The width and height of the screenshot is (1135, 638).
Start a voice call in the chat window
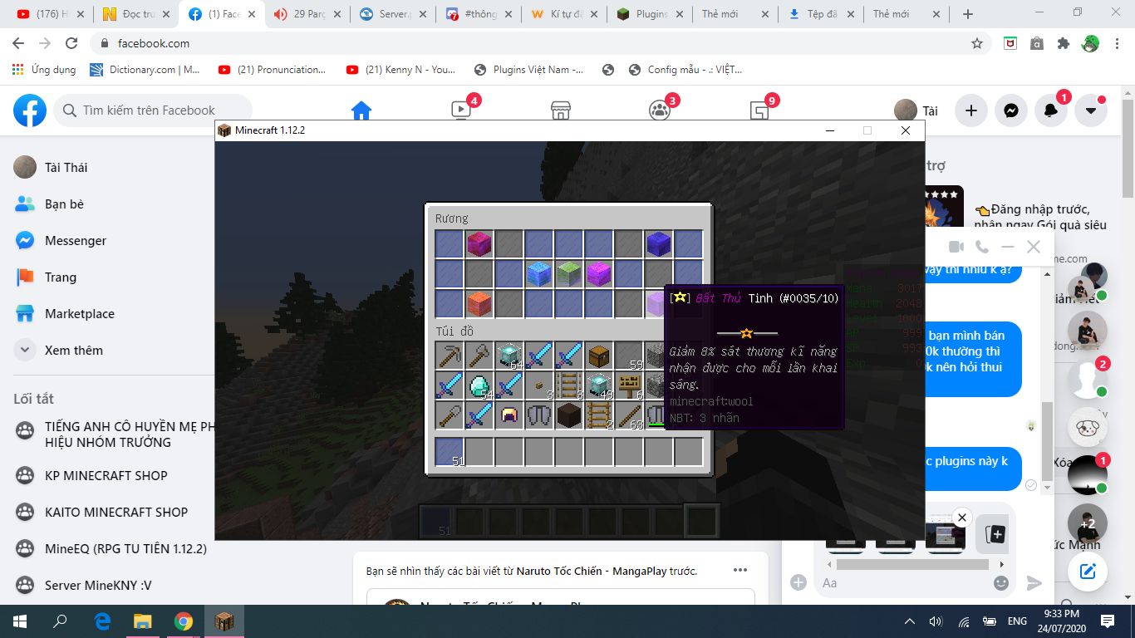tap(982, 247)
